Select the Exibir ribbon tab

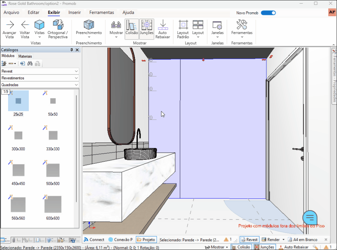[x=54, y=13]
